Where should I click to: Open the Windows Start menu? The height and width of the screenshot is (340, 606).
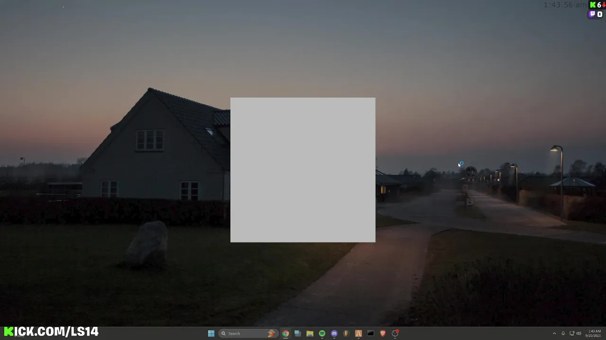coord(211,333)
